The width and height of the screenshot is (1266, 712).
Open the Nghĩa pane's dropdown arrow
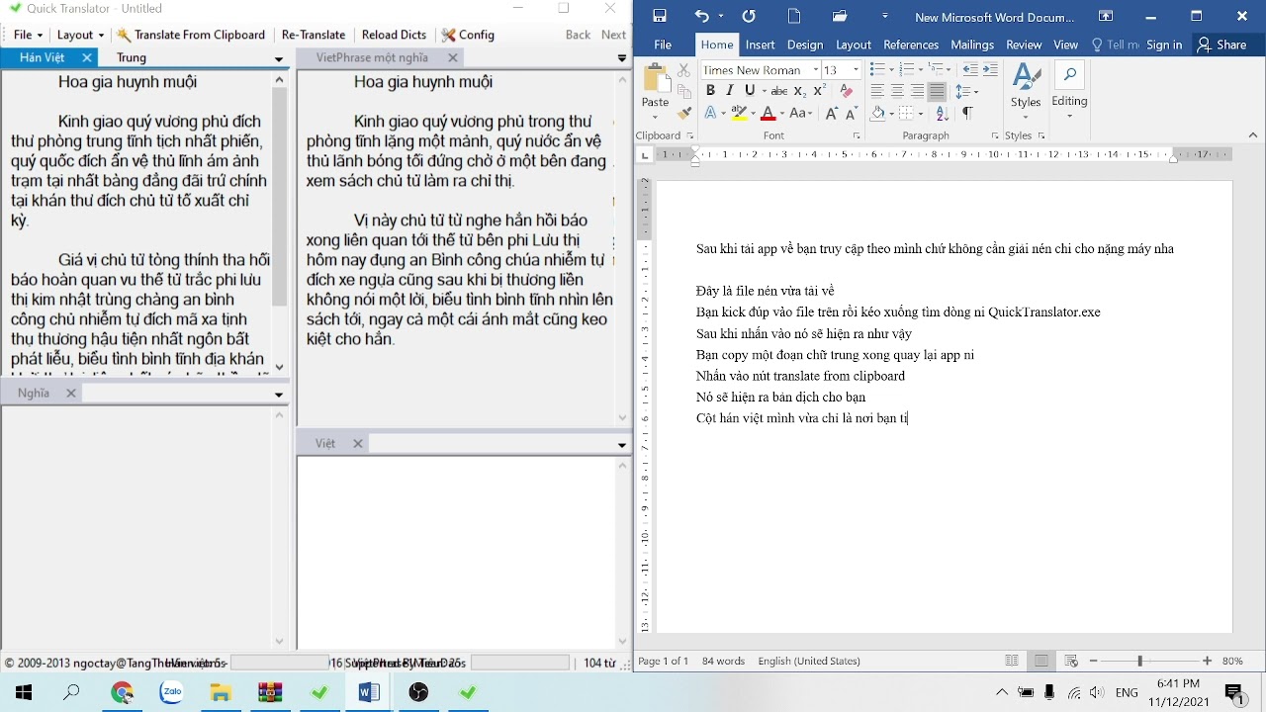279,394
